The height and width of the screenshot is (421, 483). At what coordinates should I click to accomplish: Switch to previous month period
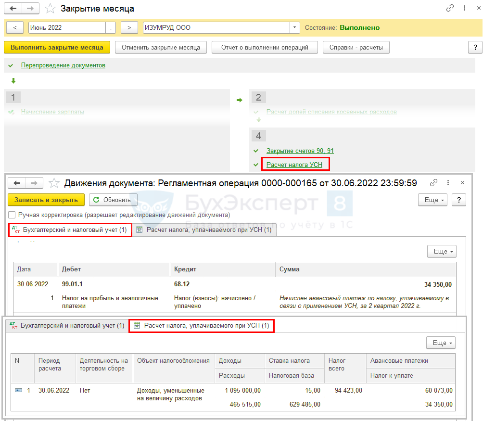click(x=15, y=28)
